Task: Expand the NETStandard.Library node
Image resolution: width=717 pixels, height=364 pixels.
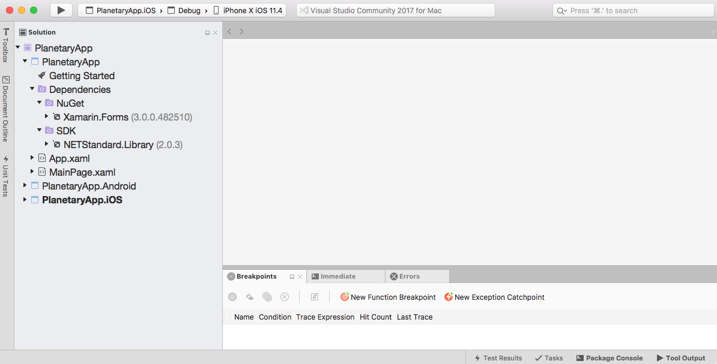Action: (47, 144)
